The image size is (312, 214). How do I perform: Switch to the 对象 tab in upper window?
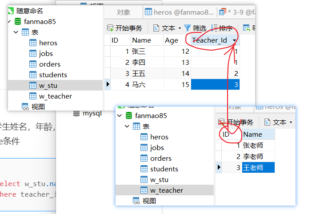(124, 12)
